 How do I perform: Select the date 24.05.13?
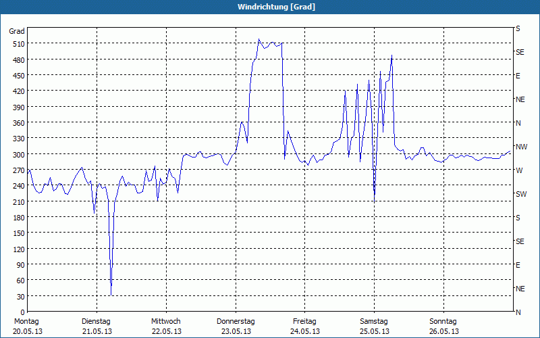click(x=305, y=331)
